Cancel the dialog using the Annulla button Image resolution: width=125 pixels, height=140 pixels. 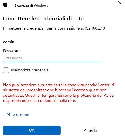tap(90, 130)
